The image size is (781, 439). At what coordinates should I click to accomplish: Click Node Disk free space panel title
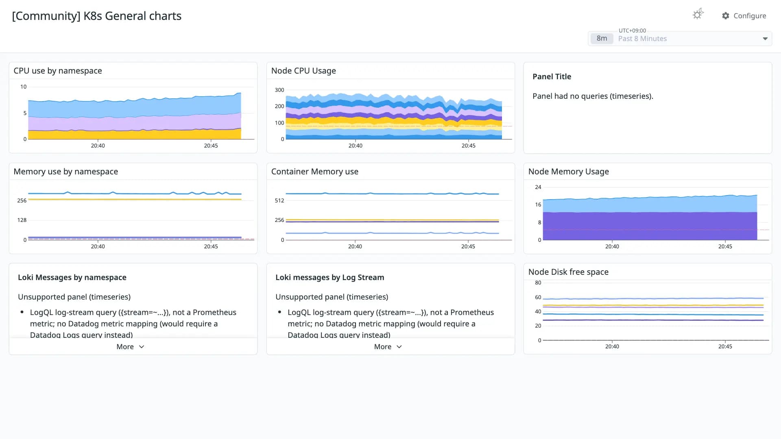click(568, 272)
